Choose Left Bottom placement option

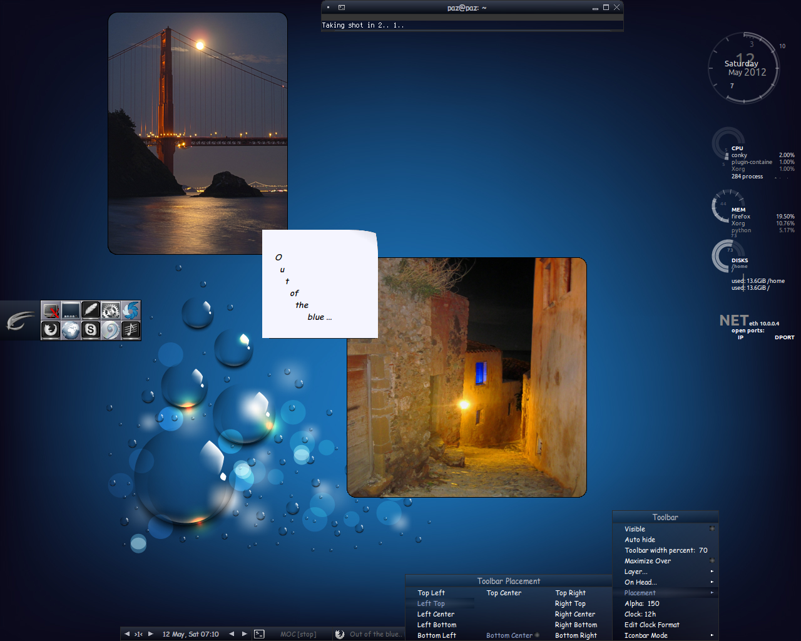[440, 625]
